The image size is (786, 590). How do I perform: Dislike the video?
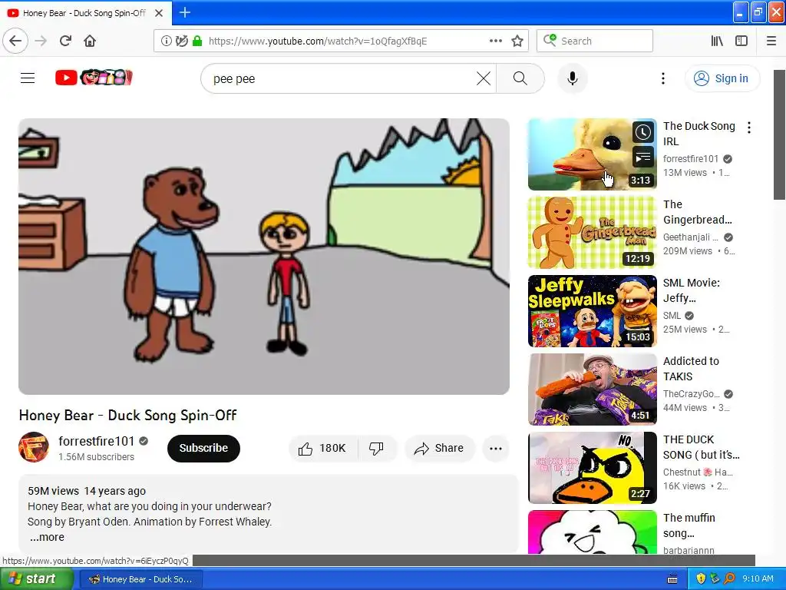pos(376,448)
